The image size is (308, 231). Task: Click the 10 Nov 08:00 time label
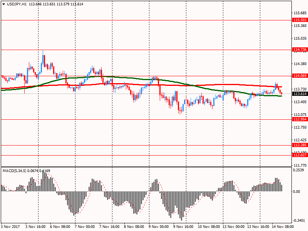tap(209, 226)
